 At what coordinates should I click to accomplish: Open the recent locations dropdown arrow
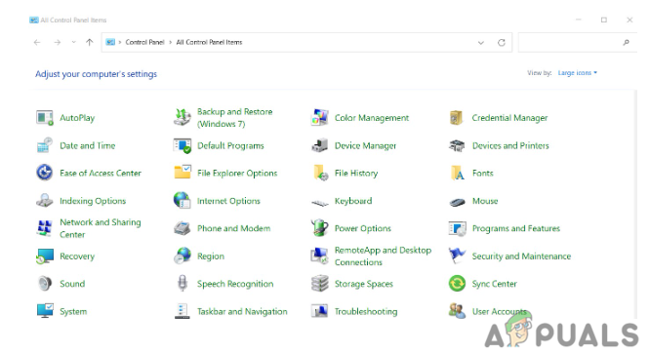pyautogui.click(x=74, y=42)
